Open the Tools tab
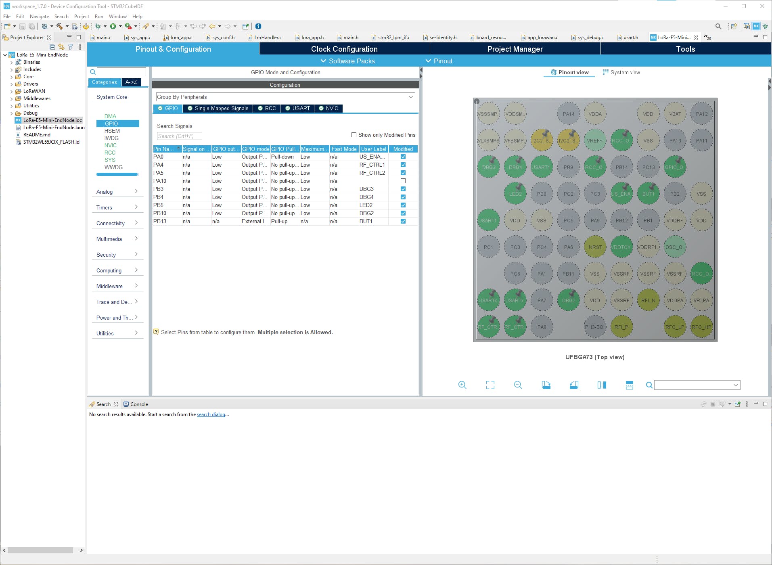This screenshot has height=565, width=772. pos(686,49)
